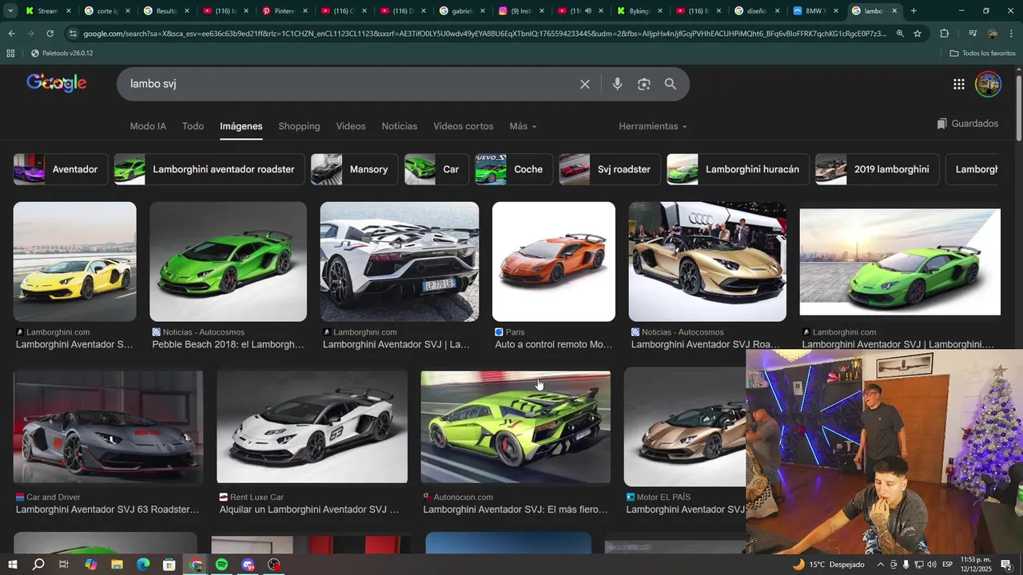
Task: Open the Google apps grid
Action: [959, 84]
